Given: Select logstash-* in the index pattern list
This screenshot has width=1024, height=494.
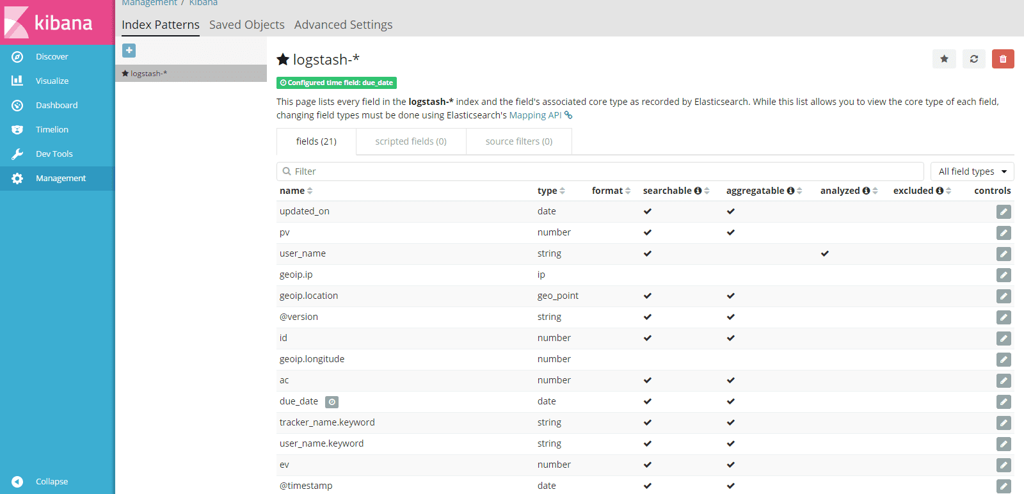Looking at the screenshot, I should 191,74.
